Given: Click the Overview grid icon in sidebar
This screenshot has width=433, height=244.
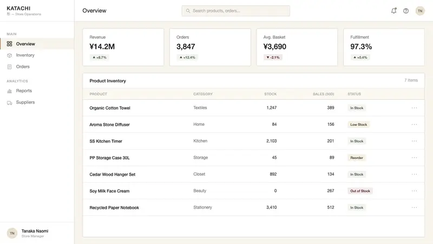Looking at the screenshot, I should pyautogui.click(x=9, y=44).
